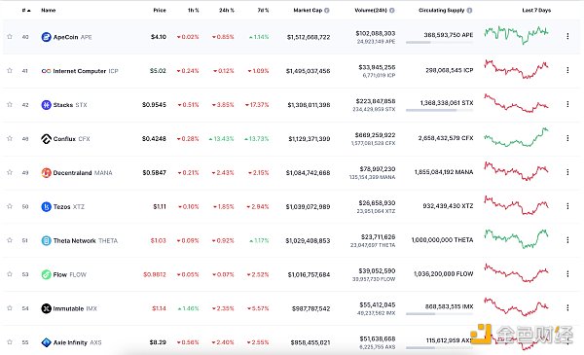Screen dimensions: 584x355
Task: Open the three-dot menu for Flow
Action: click(567, 274)
